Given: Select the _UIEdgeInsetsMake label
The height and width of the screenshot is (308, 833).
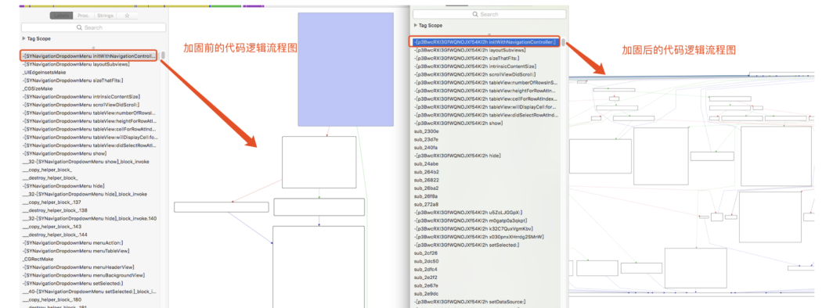Looking at the screenshot, I should coord(44,72).
